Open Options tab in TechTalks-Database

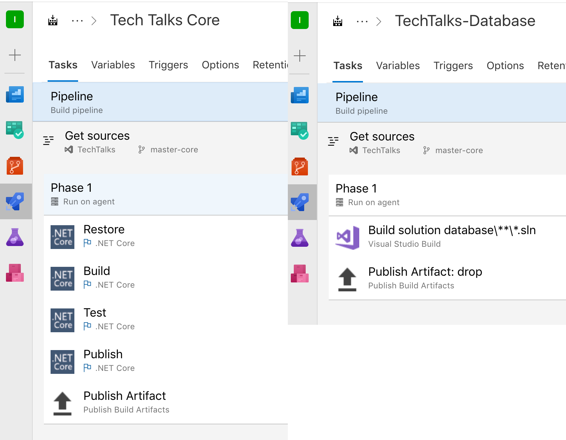[505, 66]
